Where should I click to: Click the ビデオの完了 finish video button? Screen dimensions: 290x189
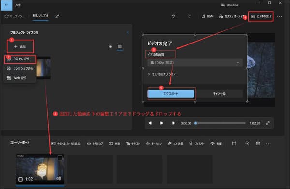[x=261, y=16]
